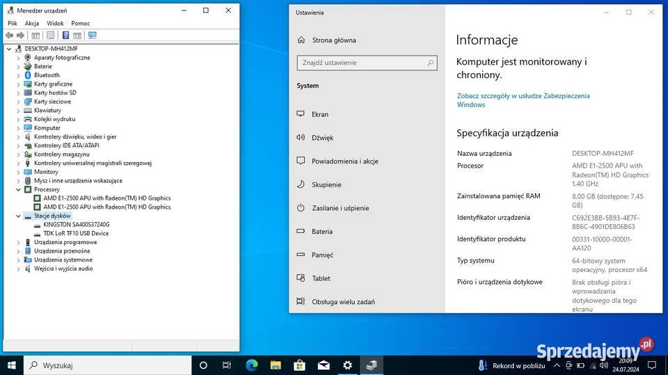Click the scan for hardware changes monitor icon
Viewport: 668px width, 375px height.
pos(93,35)
